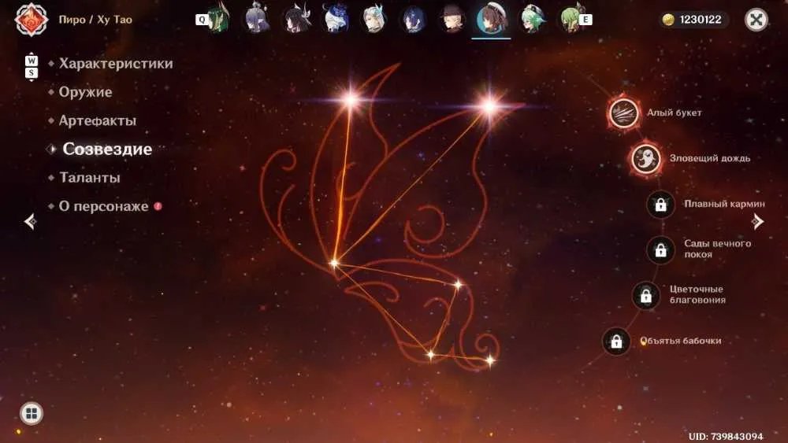Click the 'Цветочные благовония' label

[x=697, y=294]
